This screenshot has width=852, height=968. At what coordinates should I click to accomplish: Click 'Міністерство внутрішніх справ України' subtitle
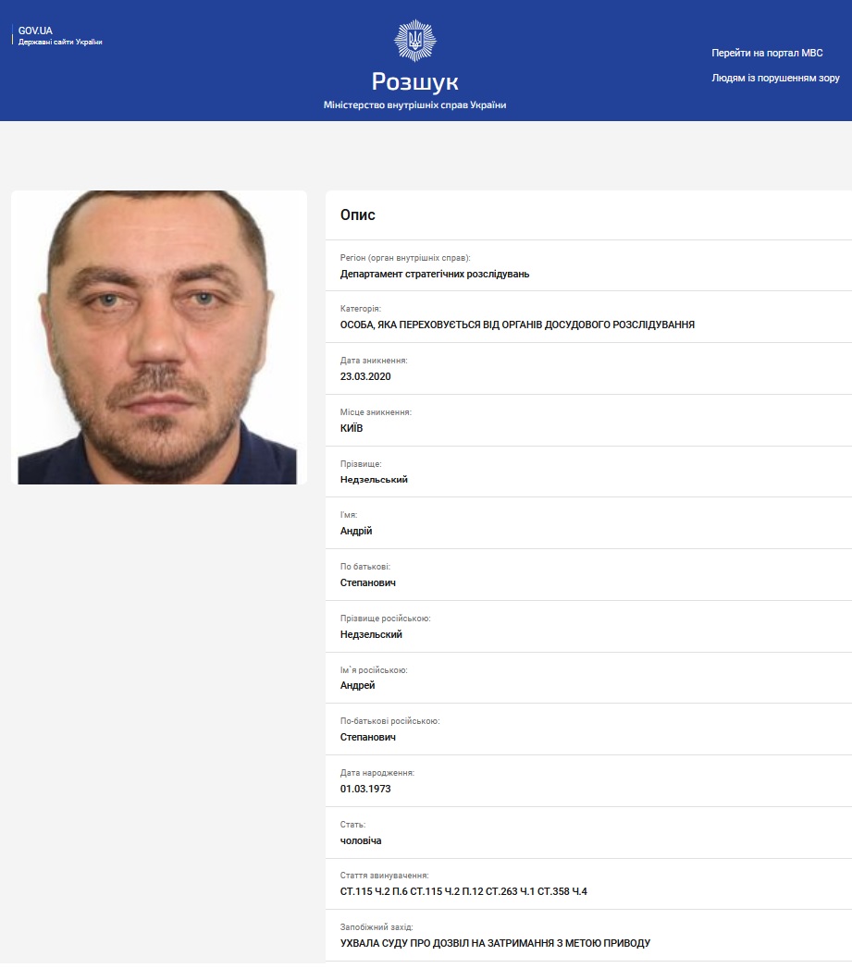(x=414, y=105)
